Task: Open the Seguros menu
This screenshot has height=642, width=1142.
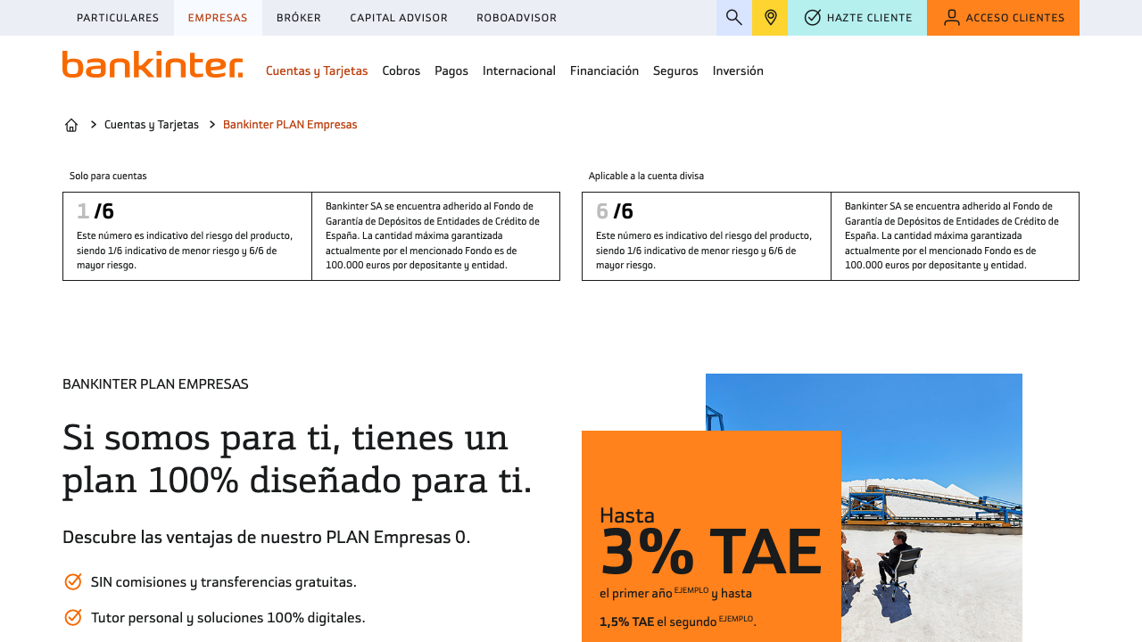Action: click(x=675, y=71)
